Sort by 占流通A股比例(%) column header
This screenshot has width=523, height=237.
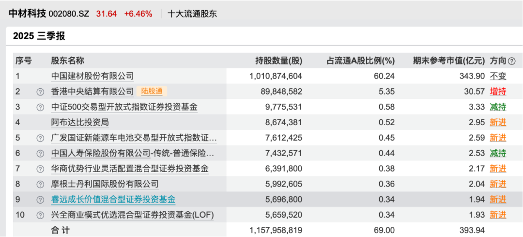[x=361, y=61]
